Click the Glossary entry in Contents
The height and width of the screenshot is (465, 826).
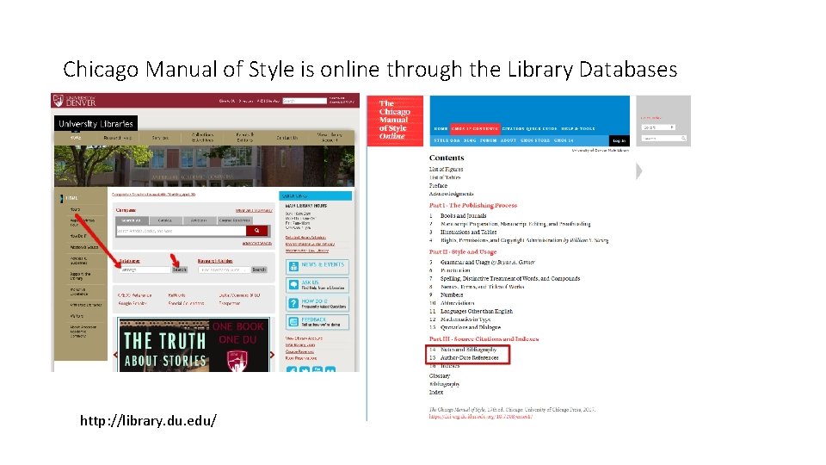click(440, 376)
